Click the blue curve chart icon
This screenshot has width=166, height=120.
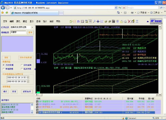78,21
